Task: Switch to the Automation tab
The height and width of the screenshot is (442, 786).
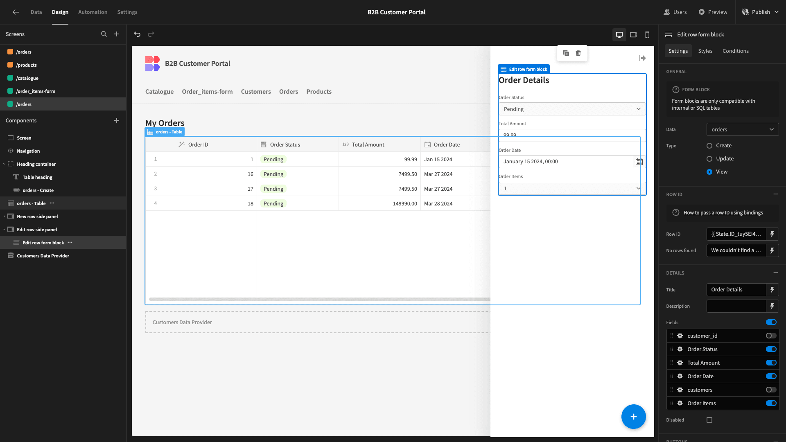Action: [93, 12]
